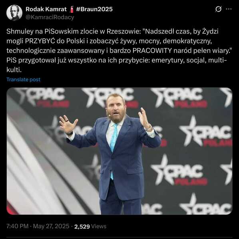The width and height of the screenshot is (239, 239).
Task: Open the Rodak Kamrat display name
Action: pos(46,9)
